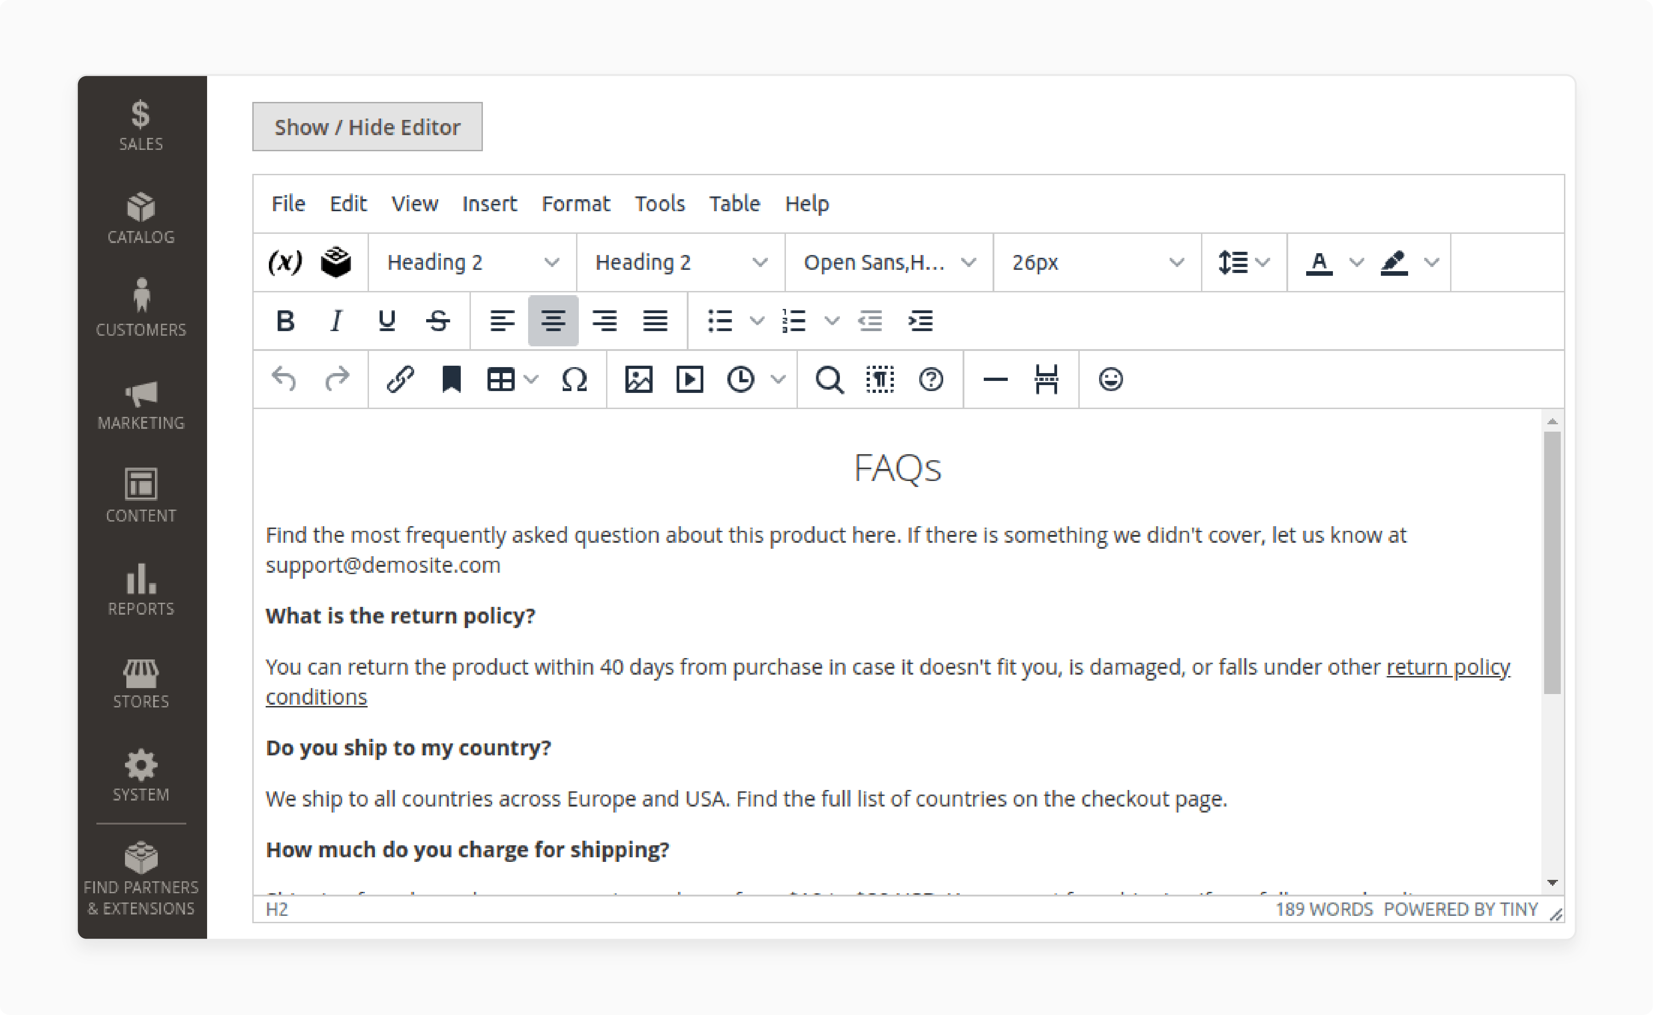
Task: Click the Powered by Tiny link
Action: point(1460,909)
